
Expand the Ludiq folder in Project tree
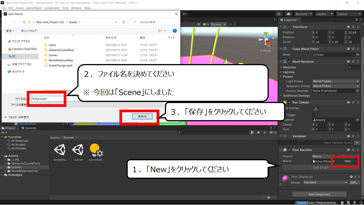pos(6,160)
